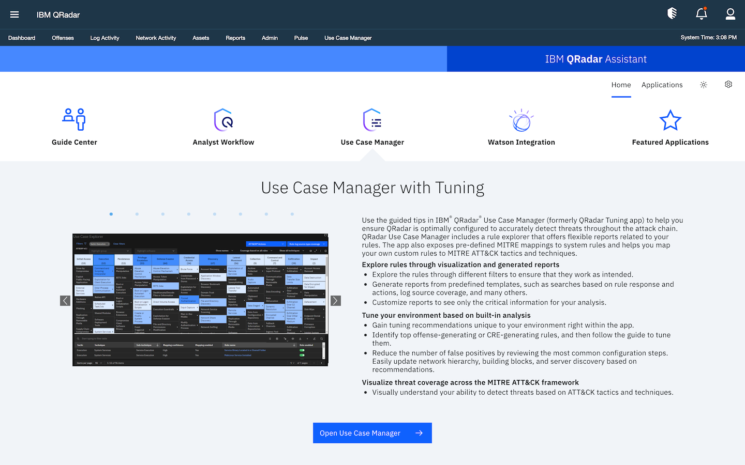Advance carousel with the right arrow
The image size is (745, 465).
pyautogui.click(x=335, y=300)
